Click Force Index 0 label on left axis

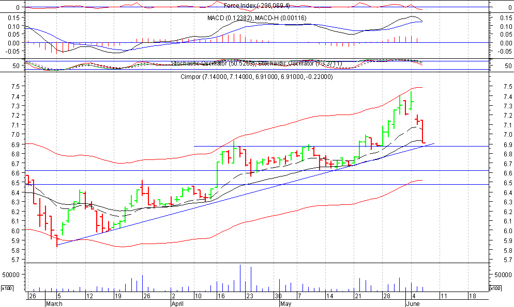[18, 7]
